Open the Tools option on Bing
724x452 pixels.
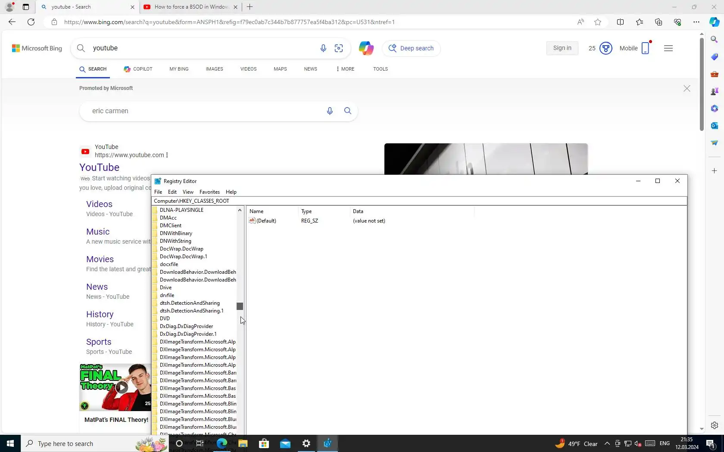coord(381,69)
